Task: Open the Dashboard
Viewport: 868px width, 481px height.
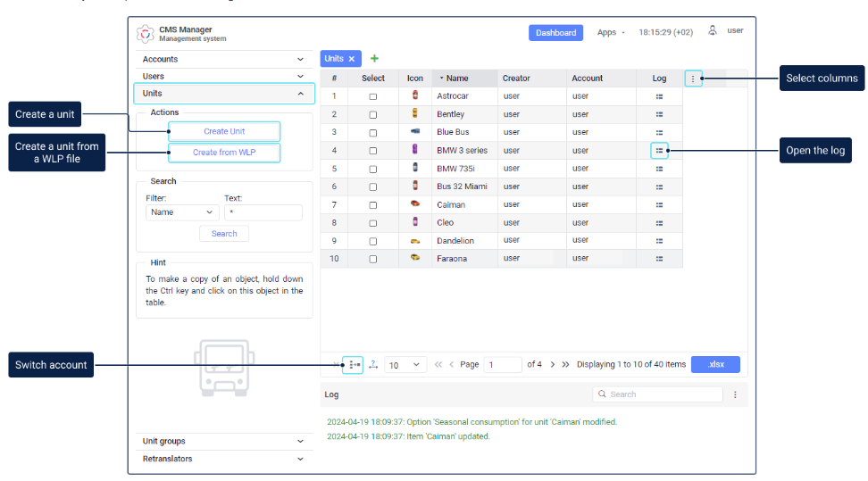Action: point(555,33)
